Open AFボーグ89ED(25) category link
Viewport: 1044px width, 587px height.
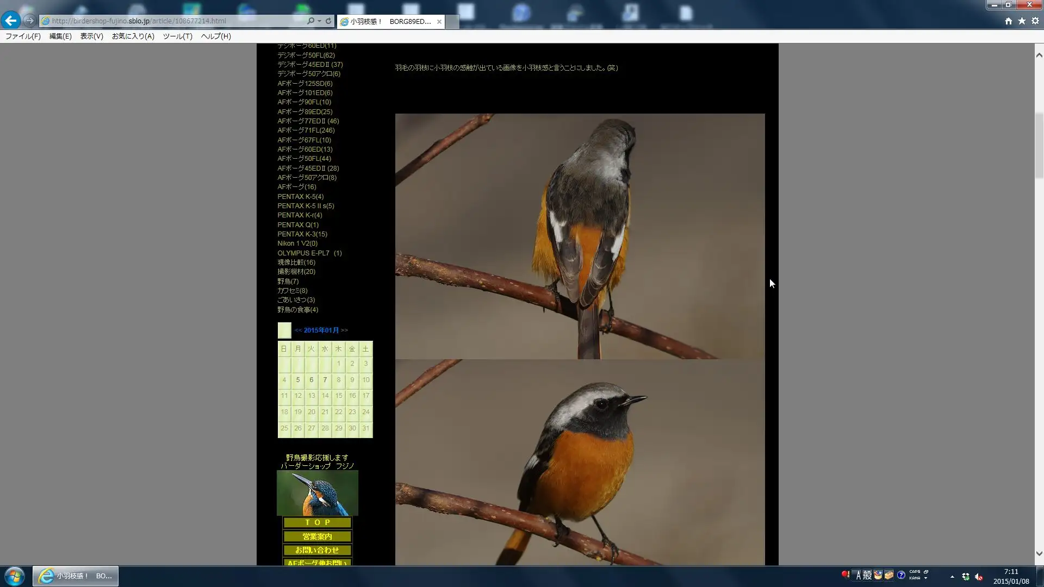click(x=305, y=112)
